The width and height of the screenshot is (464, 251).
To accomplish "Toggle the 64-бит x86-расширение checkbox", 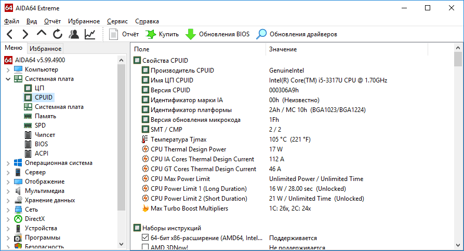I will coord(145,238).
